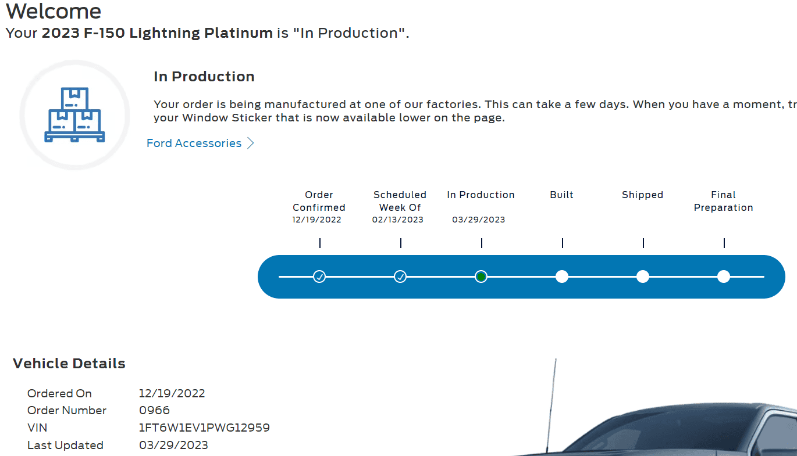Click the chevron arrow beside Ford Accessories
Screen dimensions: 797x456
coord(251,143)
